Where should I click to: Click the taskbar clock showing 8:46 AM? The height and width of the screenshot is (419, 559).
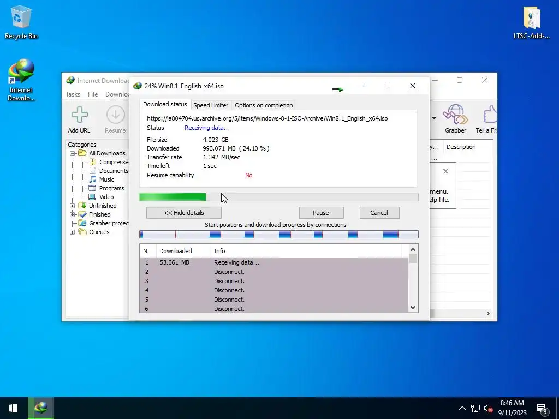pyautogui.click(x=512, y=408)
